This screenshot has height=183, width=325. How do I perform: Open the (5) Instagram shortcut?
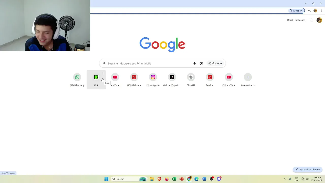click(x=153, y=80)
